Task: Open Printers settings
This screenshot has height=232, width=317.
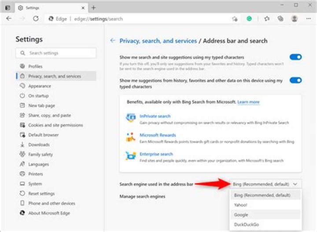Action: 56,174
